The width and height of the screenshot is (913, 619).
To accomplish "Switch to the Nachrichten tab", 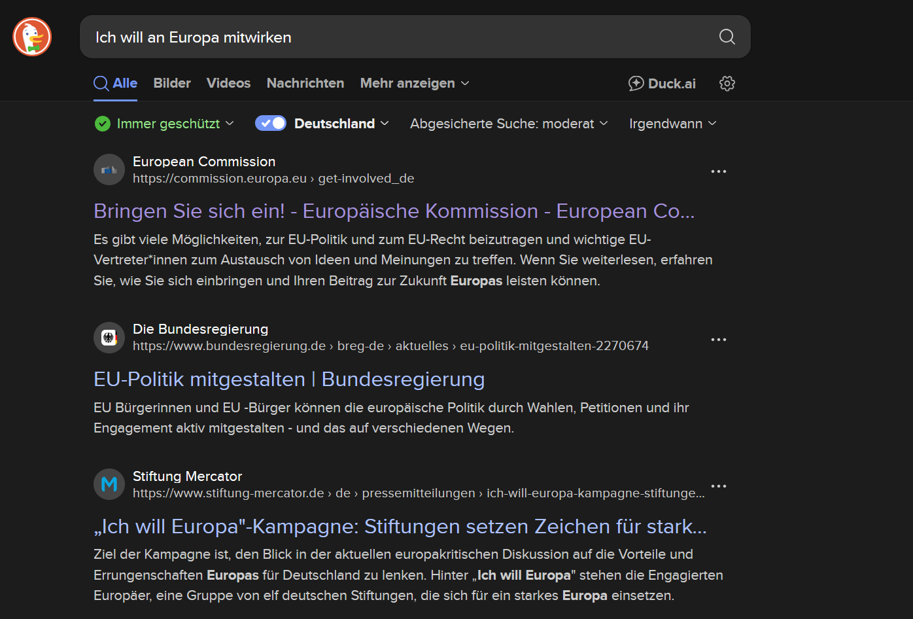I will tap(305, 83).
